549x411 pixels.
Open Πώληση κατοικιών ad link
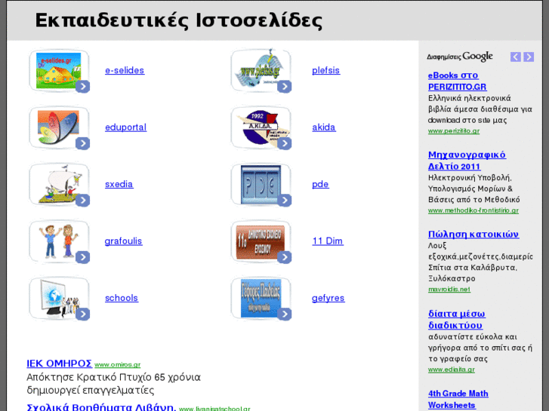point(473,234)
